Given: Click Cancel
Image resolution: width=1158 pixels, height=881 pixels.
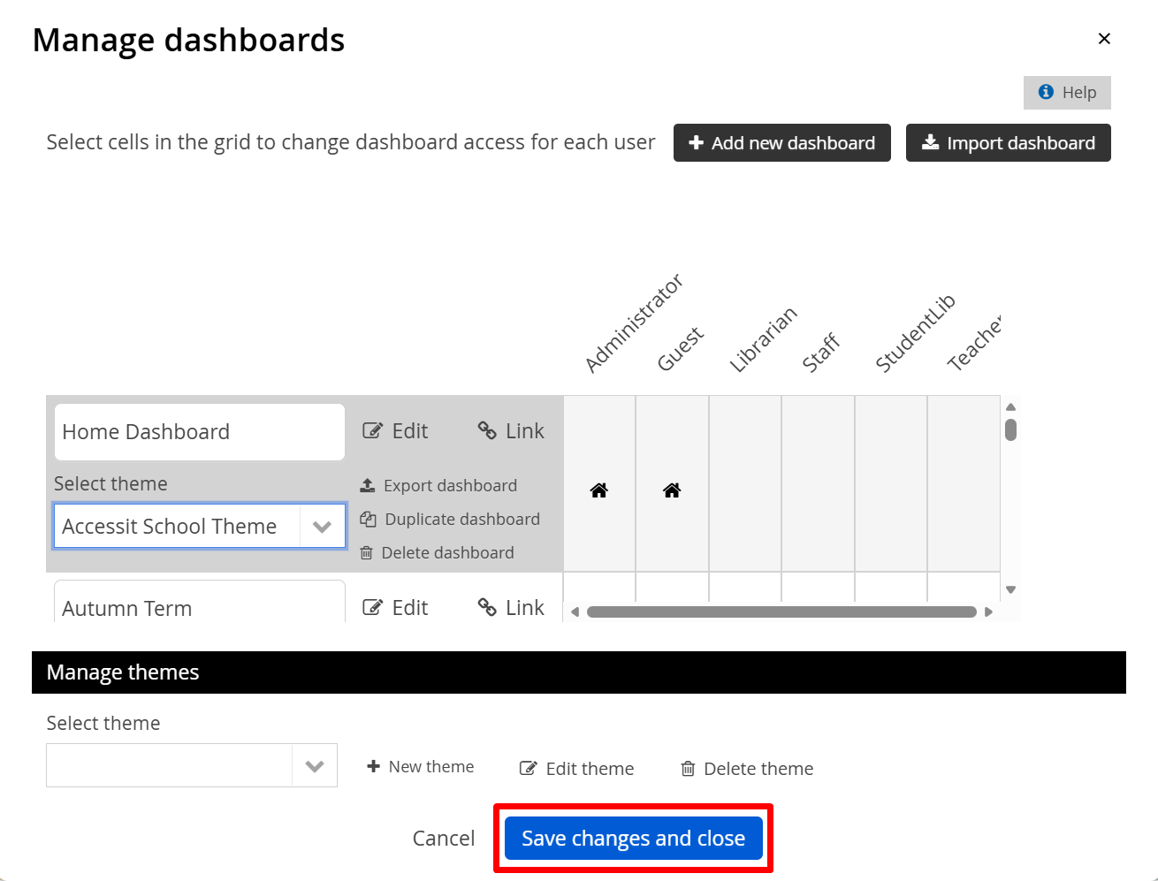Looking at the screenshot, I should (x=444, y=839).
